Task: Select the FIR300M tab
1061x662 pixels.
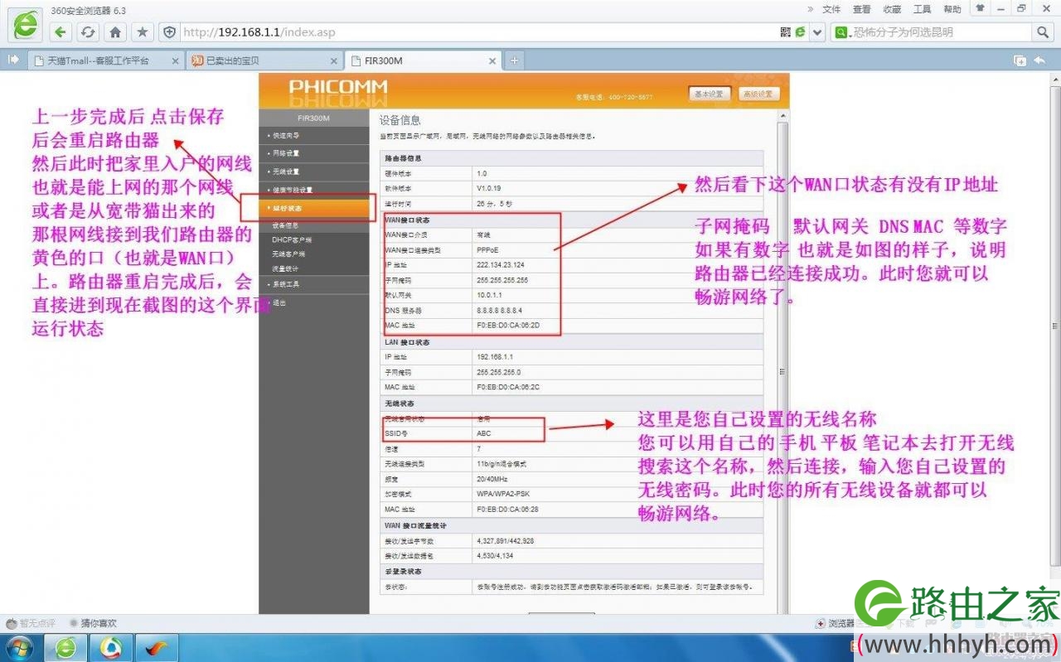Action: tap(424, 60)
